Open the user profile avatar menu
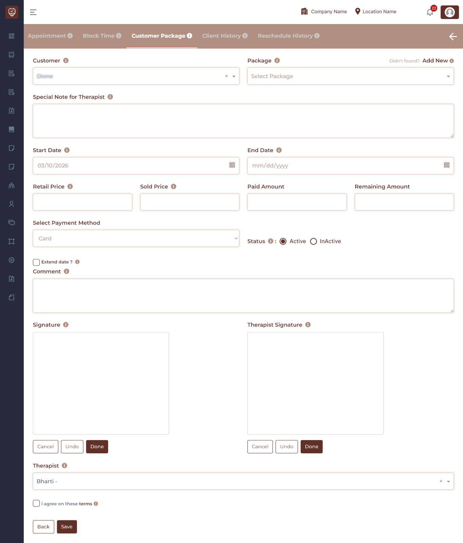The image size is (463, 543). [449, 12]
